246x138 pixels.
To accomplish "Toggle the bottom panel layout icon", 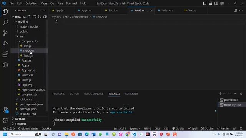I will click(210, 3).
